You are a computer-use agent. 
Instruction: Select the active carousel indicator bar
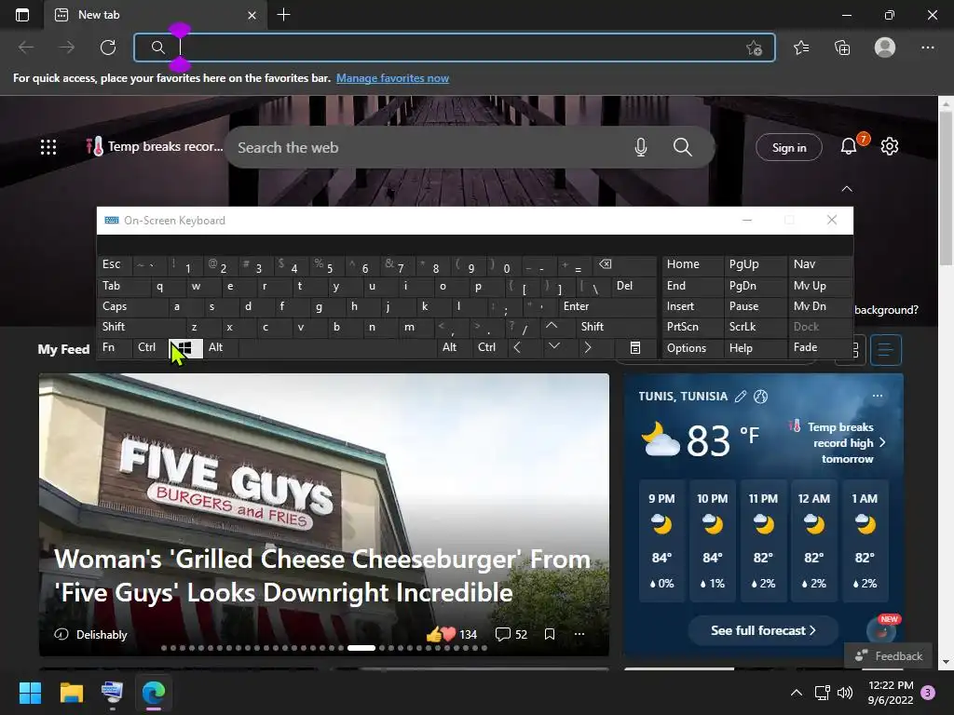point(361,648)
